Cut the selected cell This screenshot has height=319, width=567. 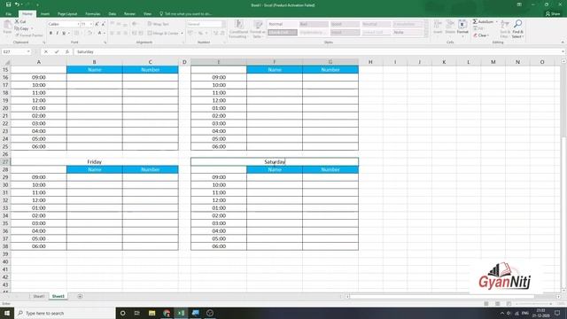click(21, 21)
